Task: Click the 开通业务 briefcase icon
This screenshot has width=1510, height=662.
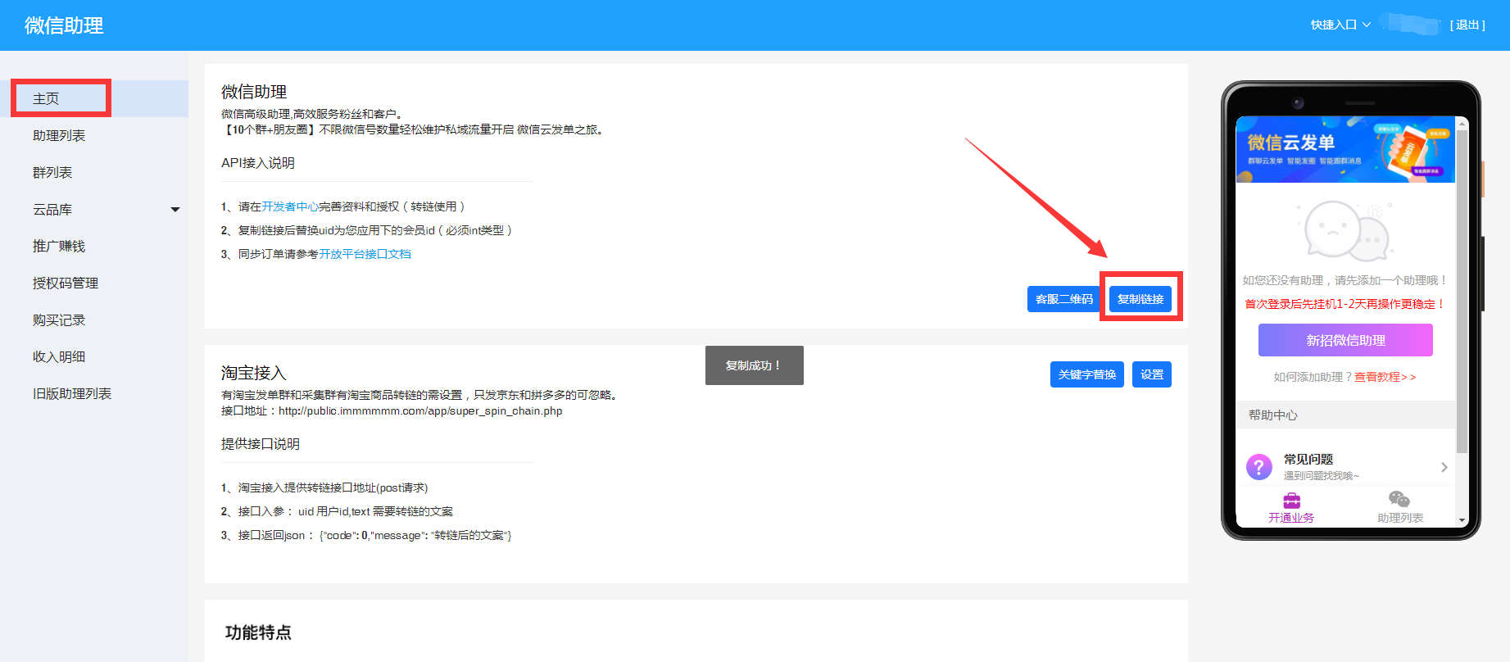Action: tap(1291, 500)
